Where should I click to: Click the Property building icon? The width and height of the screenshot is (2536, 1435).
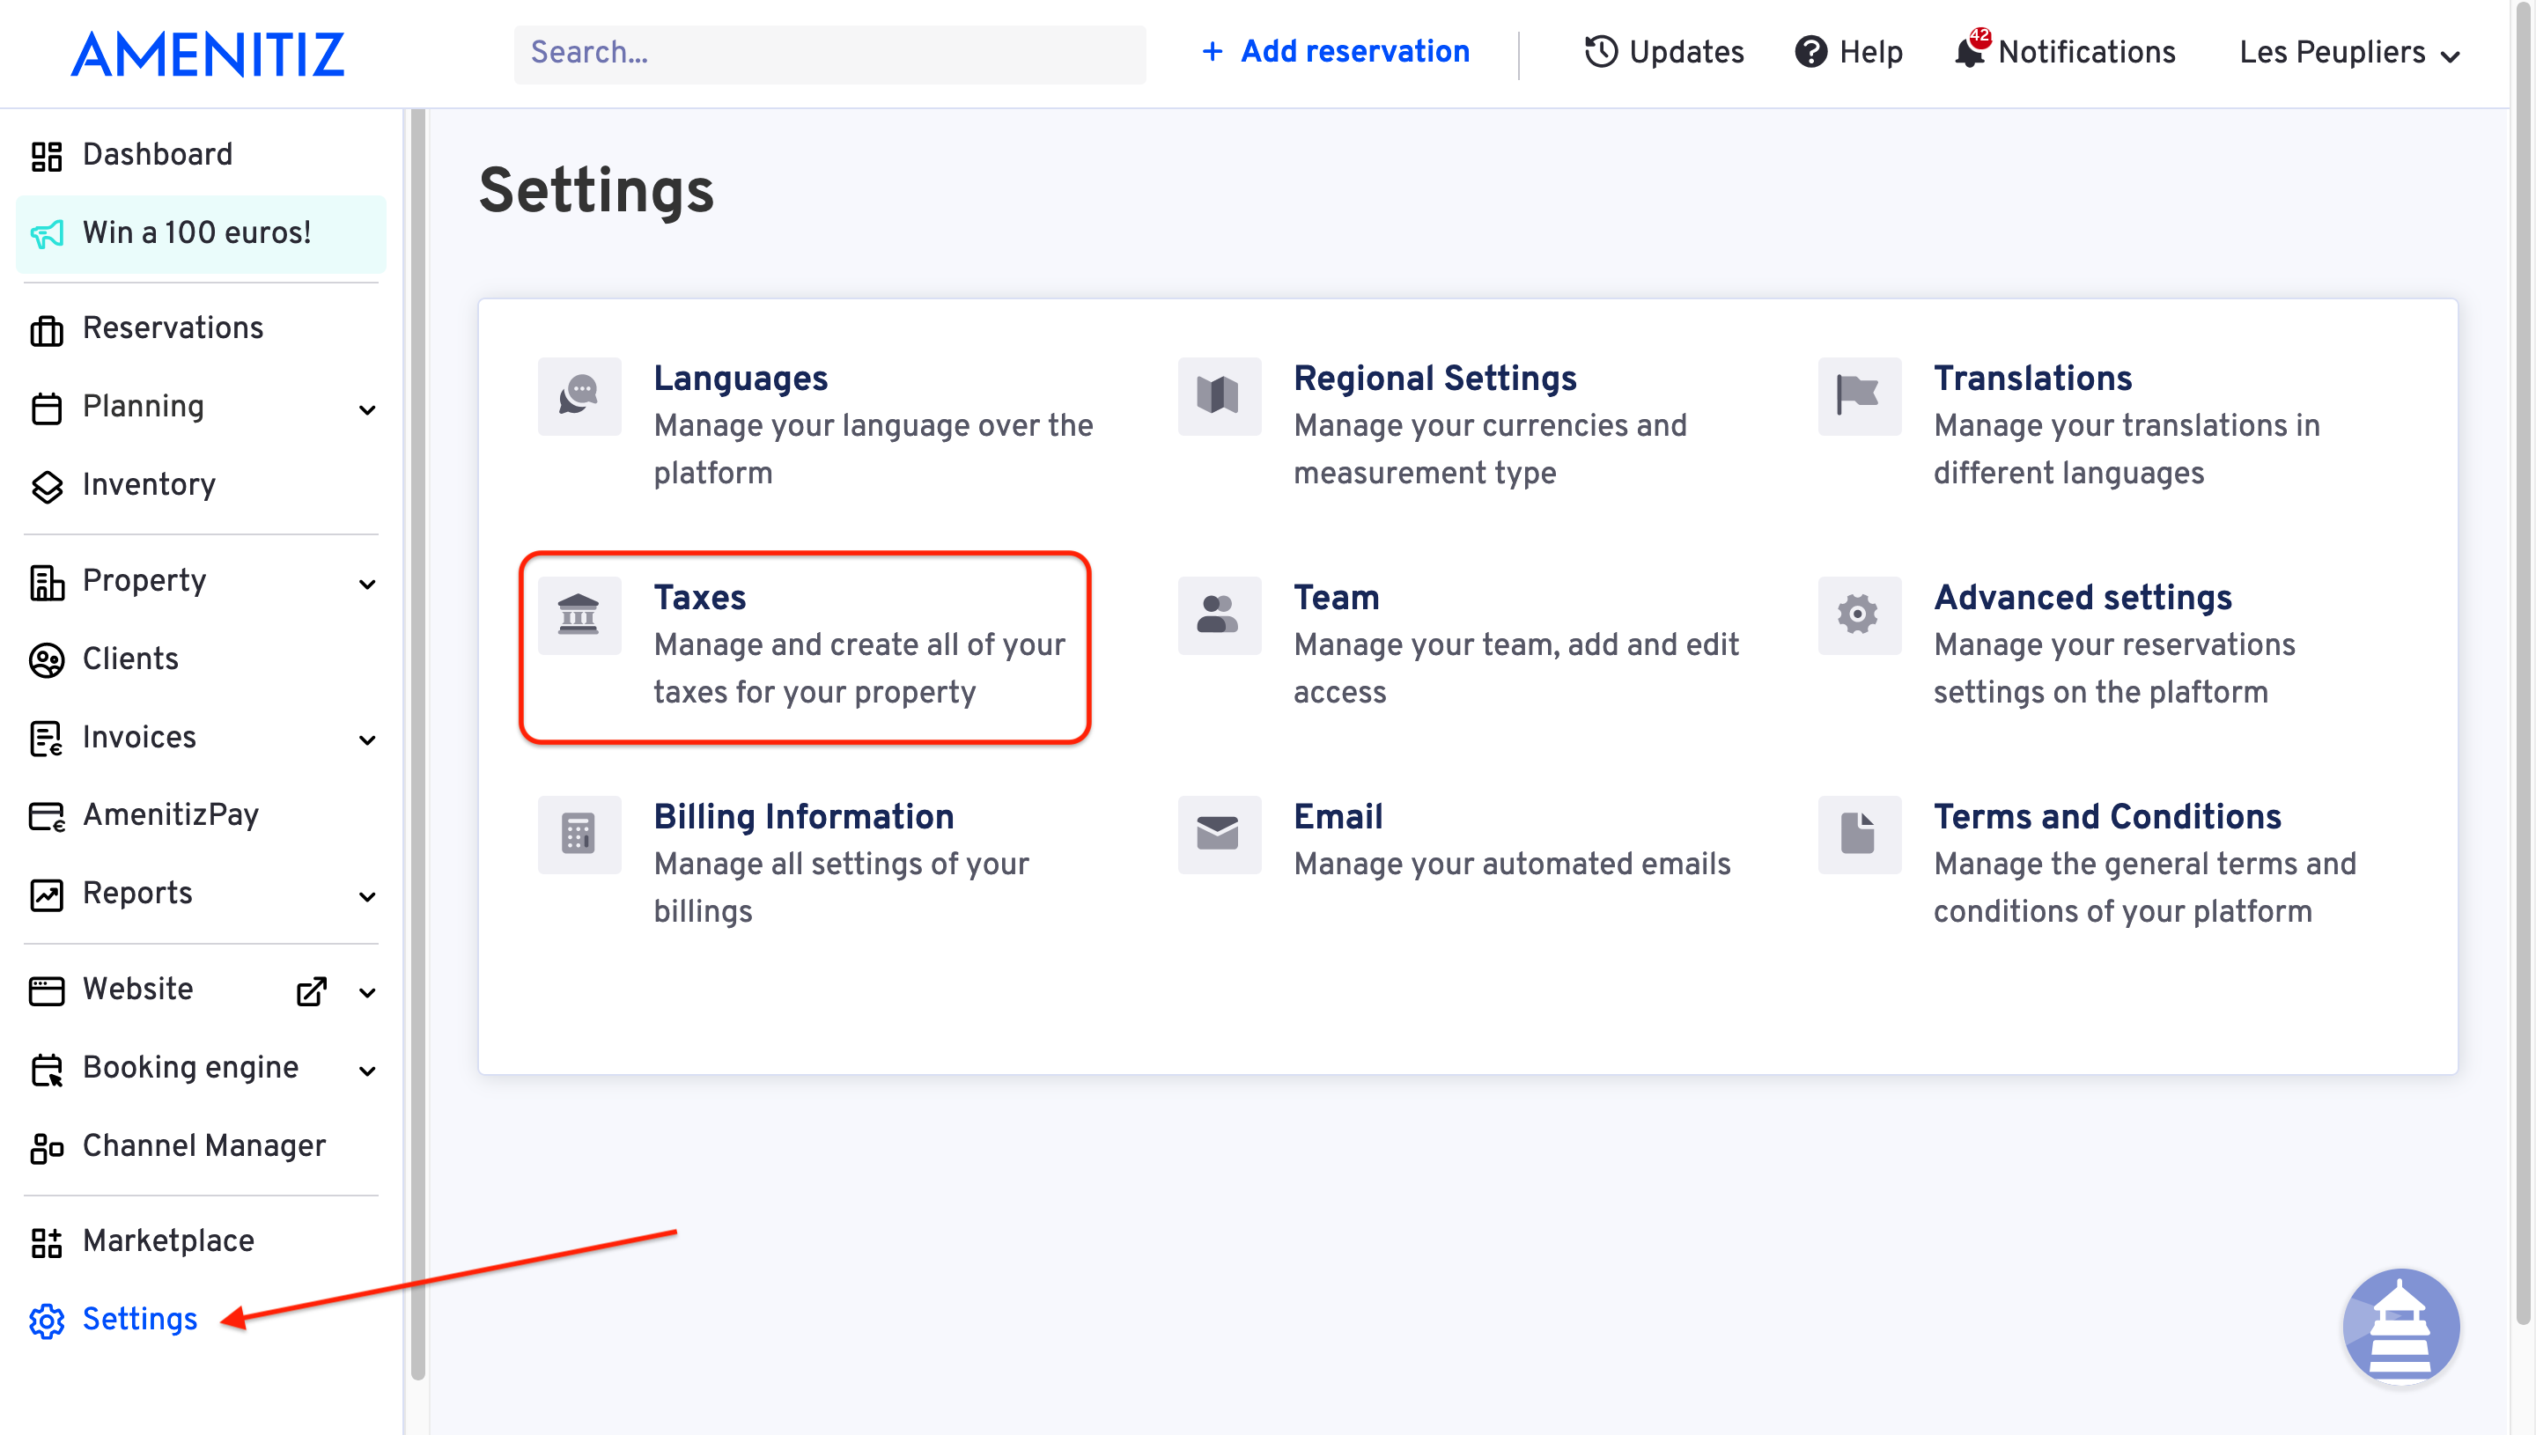click(x=47, y=582)
